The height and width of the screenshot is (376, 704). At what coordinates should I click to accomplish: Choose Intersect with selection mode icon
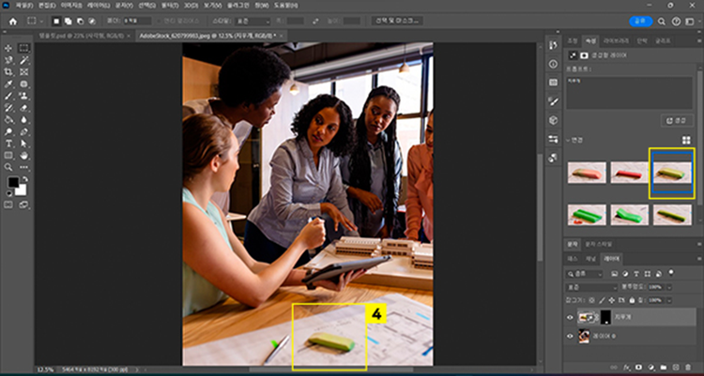pyautogui.click(x=92, y=21)
